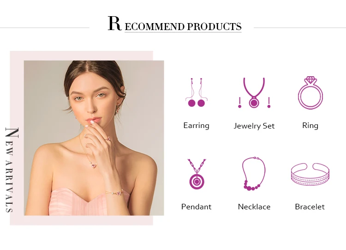Open the Earring category label
Screen dimensions: 346x250
tap(196, 126)
